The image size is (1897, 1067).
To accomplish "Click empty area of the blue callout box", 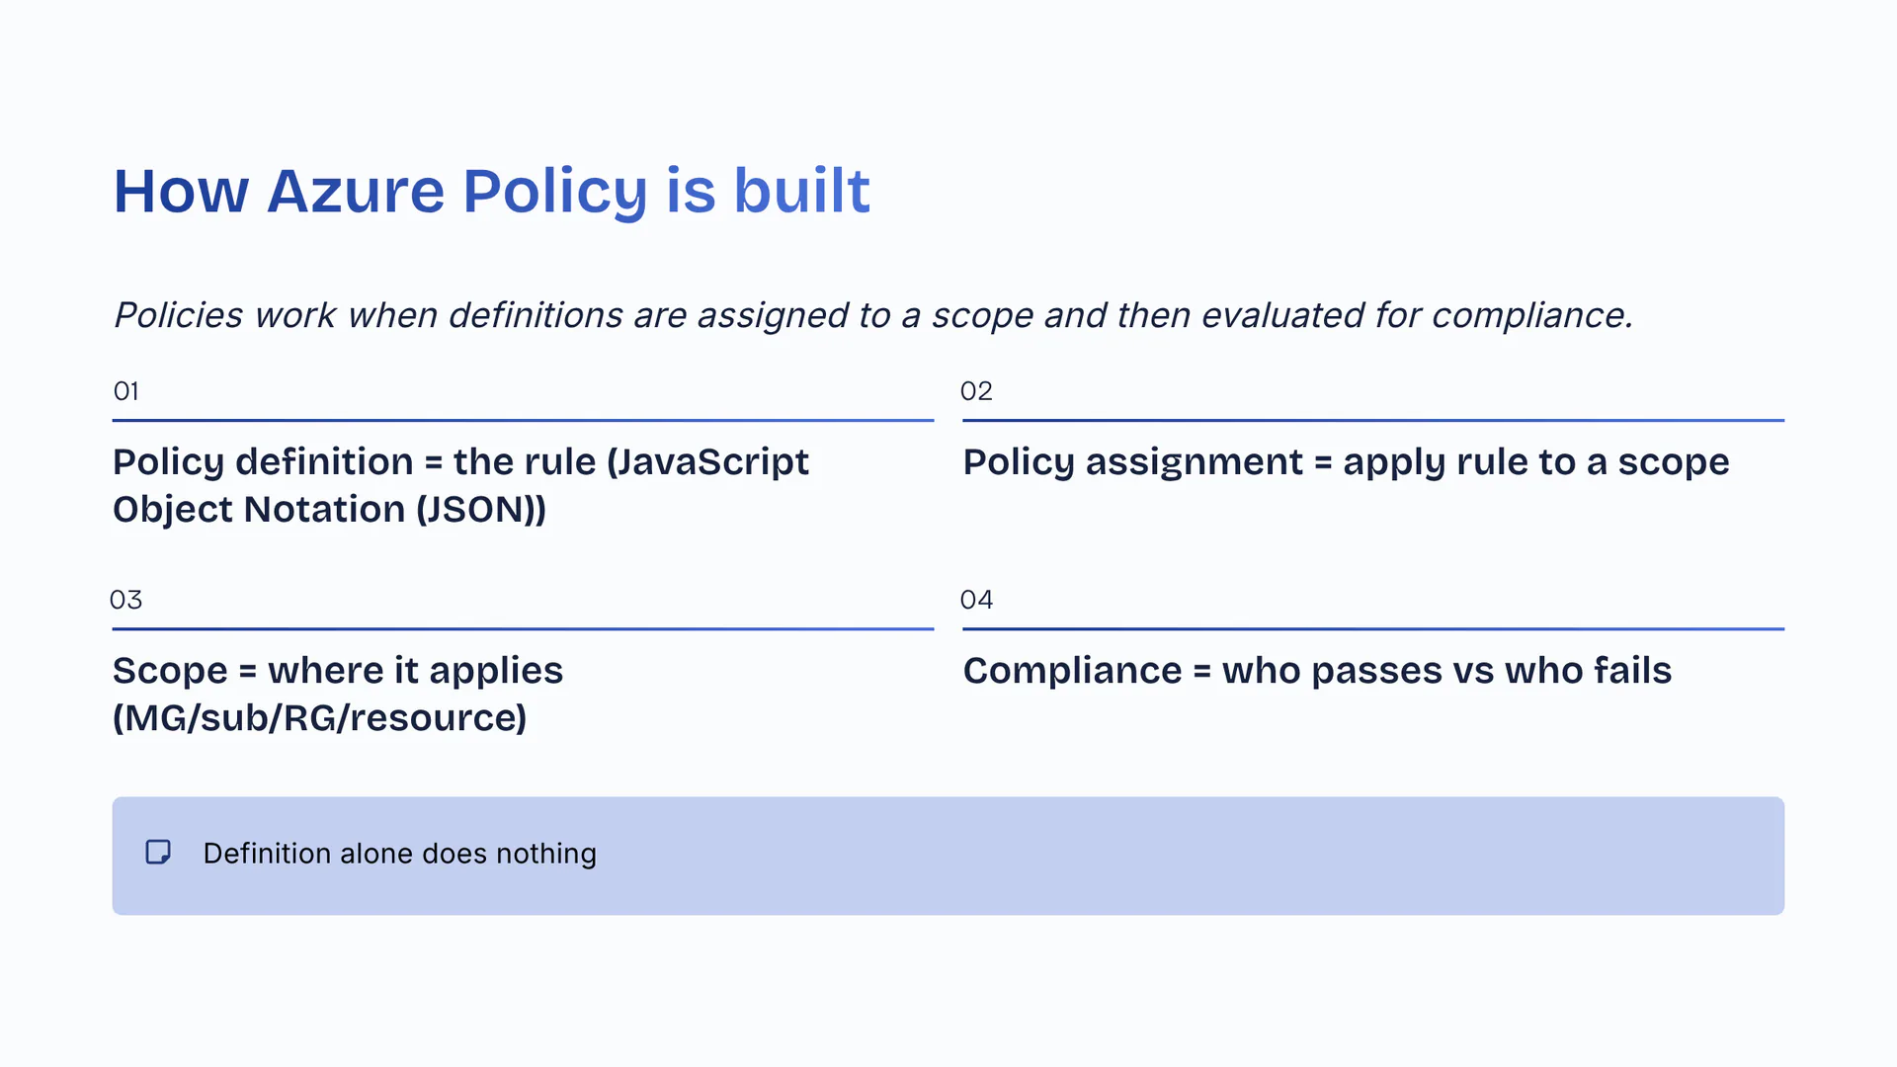I will point(1186,856).
